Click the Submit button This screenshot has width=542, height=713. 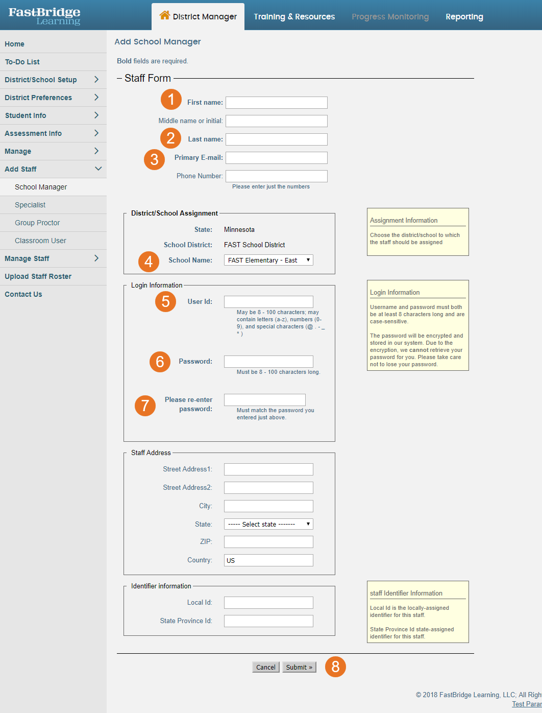pyautogui.click(x=299, y=667)
